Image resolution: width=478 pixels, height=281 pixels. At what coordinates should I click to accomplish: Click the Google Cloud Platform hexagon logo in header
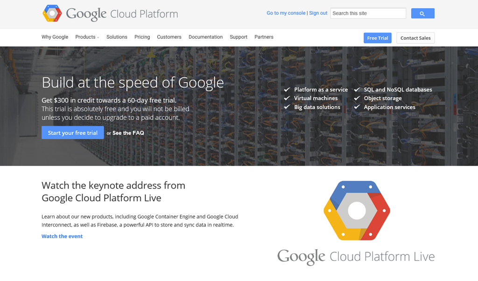click(52, 14)
